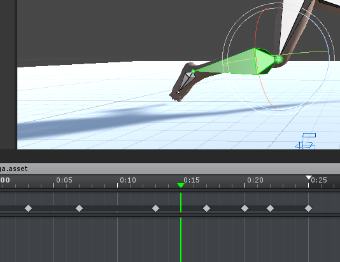This screenshot has height=262, width=340.
Task: Select the grey foot bone
Action: [187, 81]
